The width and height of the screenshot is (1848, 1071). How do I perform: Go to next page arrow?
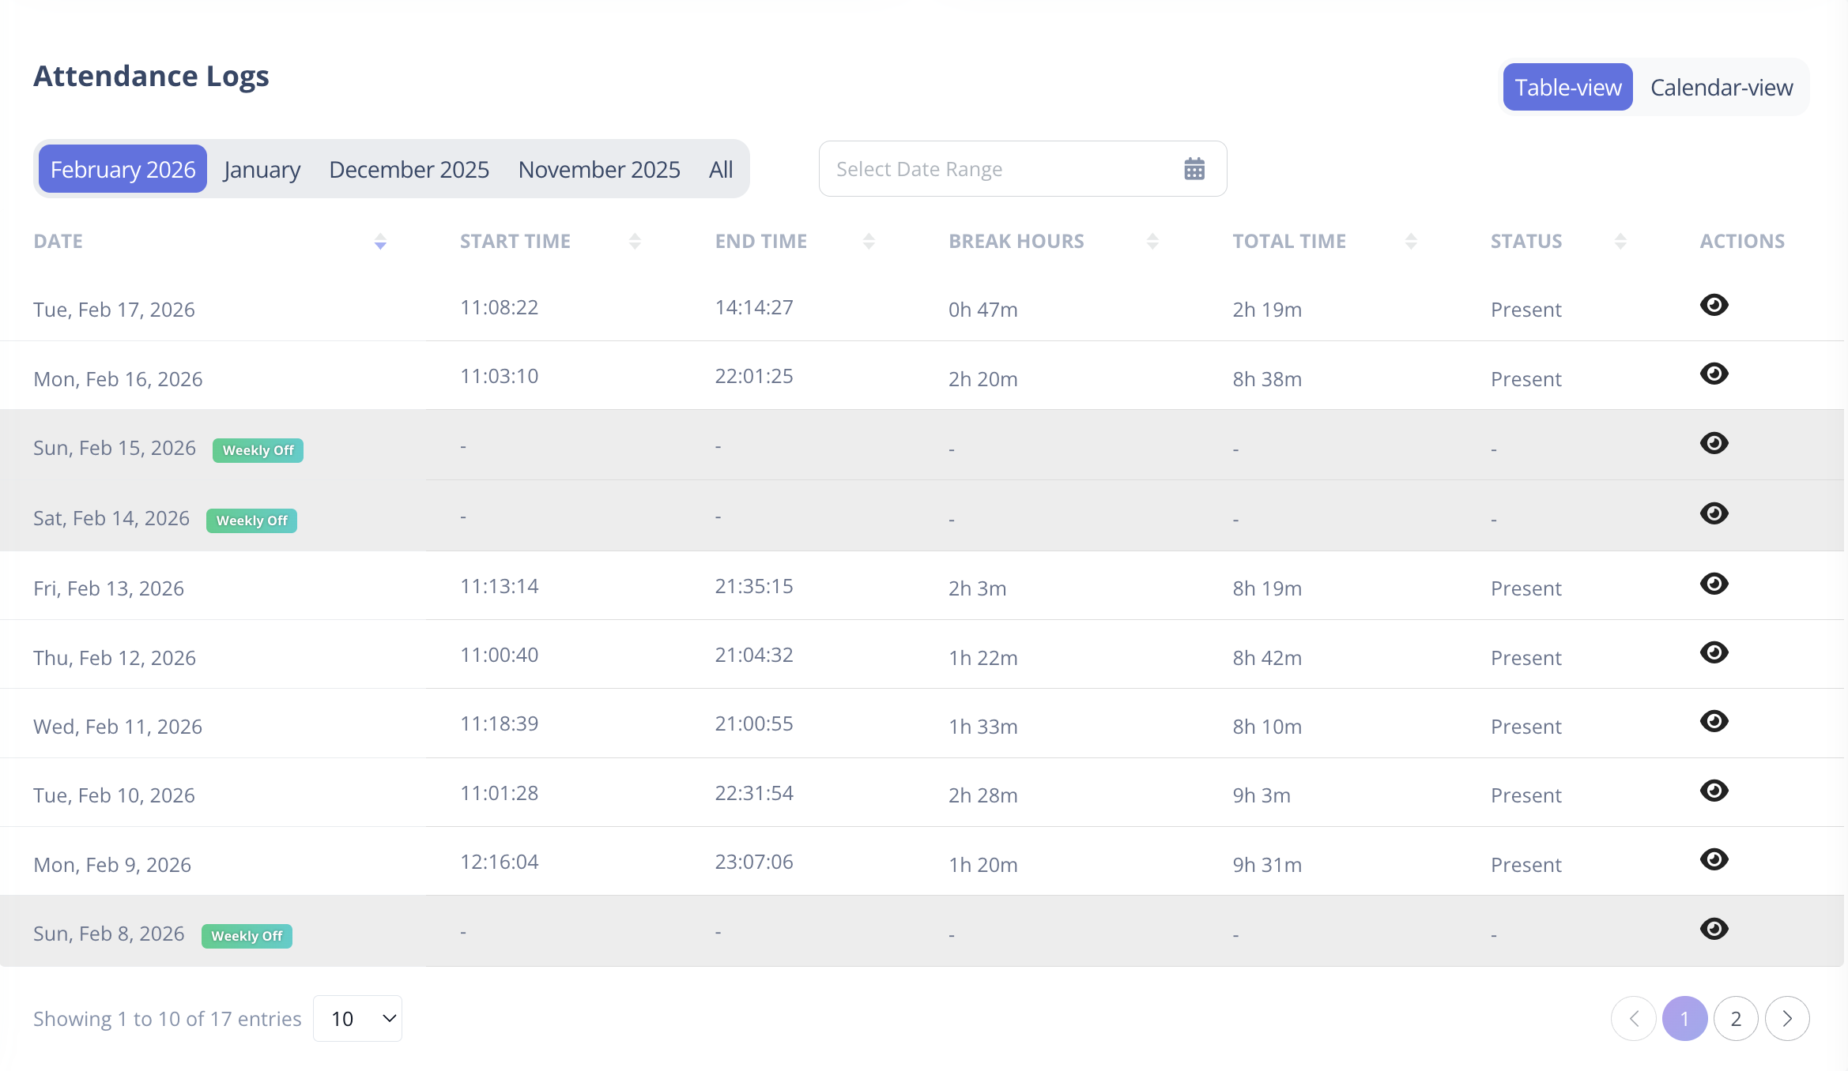(1787, 1019)
